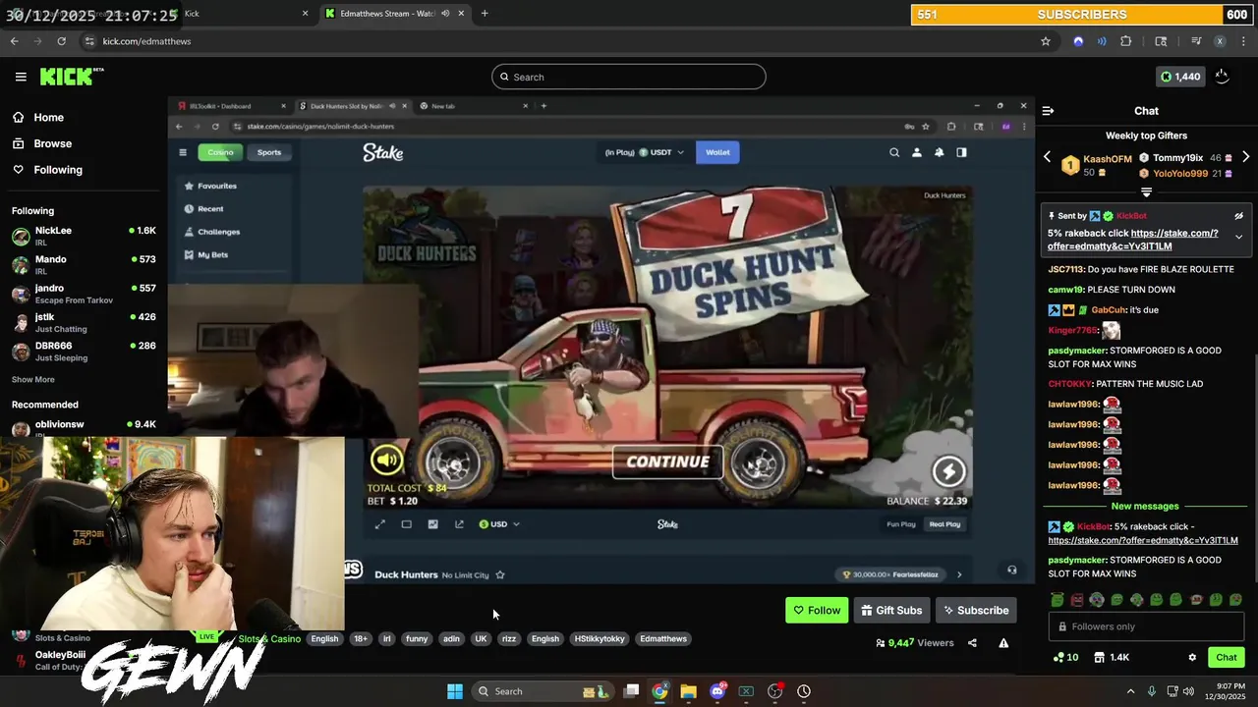The height and width of the screenshot is (707, 1258).
Task: Open Stake notifications bell icon
Action: (x=939, y=152)
